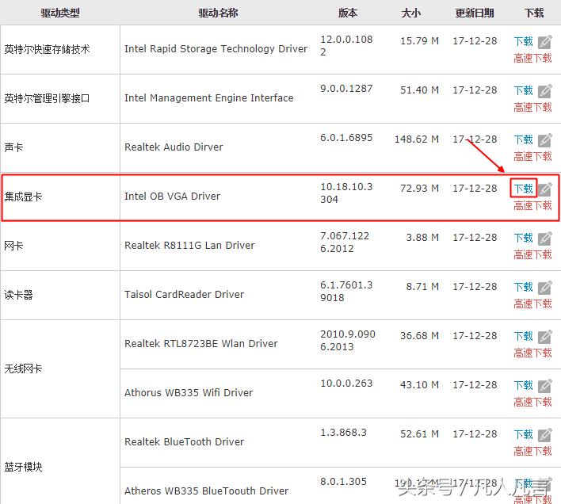
Task: Click 高速下载 for Realtek BlueTooth Driver
Action: tap(532, 451)
